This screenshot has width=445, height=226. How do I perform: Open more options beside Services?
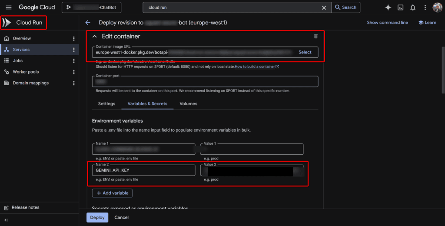[74, 50]
